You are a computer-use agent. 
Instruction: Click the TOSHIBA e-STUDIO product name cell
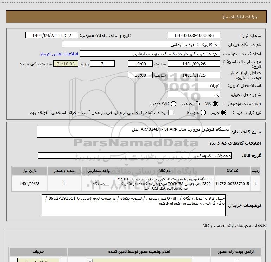(165, 184)
